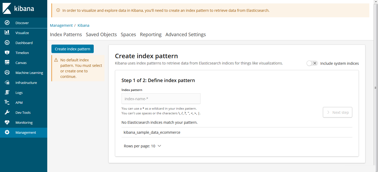Click the Index pattern input field
378x172 pixels.
click(161, 99)
